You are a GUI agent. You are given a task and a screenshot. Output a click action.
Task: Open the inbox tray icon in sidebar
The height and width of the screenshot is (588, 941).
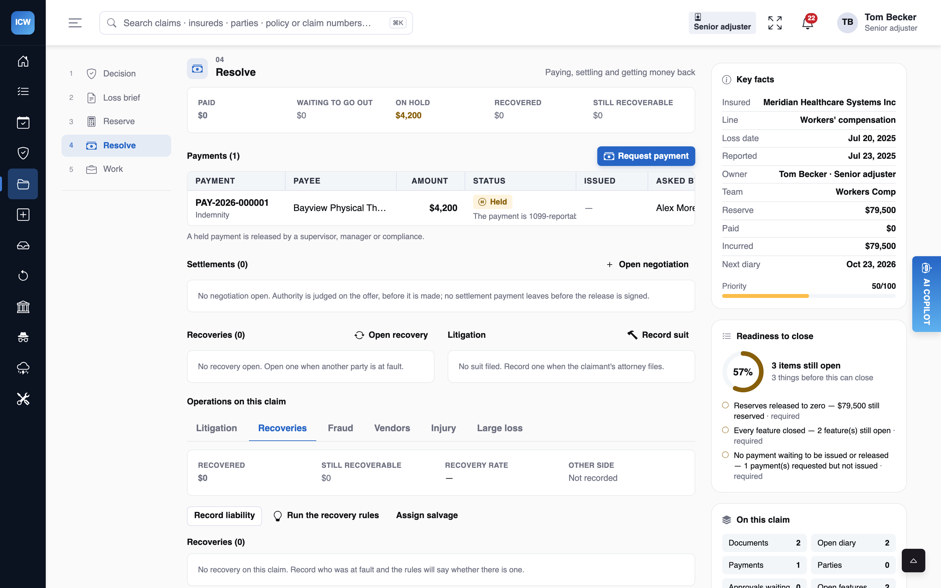(23, 245)
